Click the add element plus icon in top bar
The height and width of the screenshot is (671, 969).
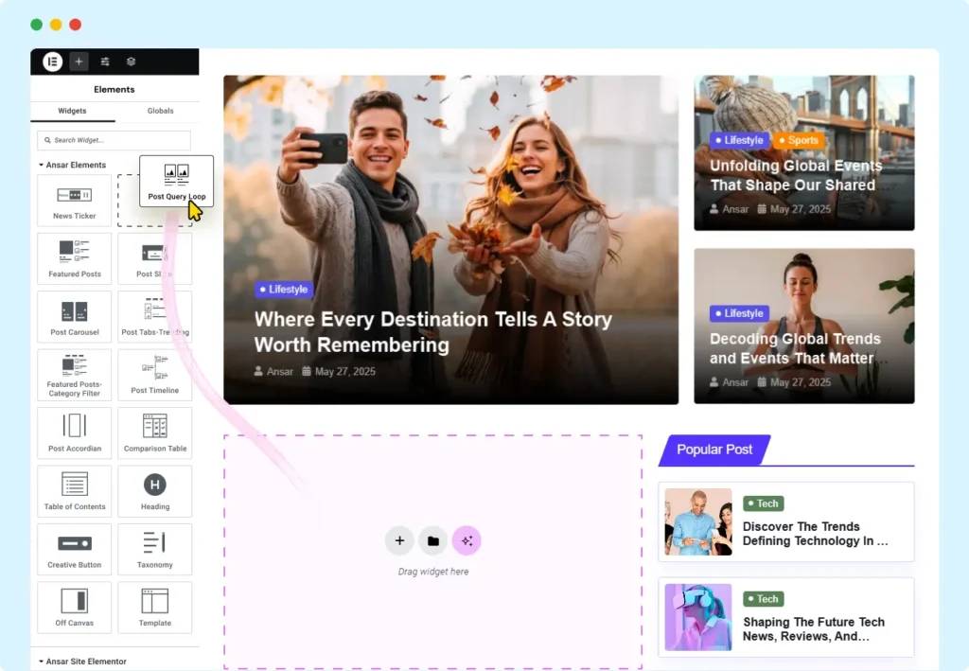79,62
